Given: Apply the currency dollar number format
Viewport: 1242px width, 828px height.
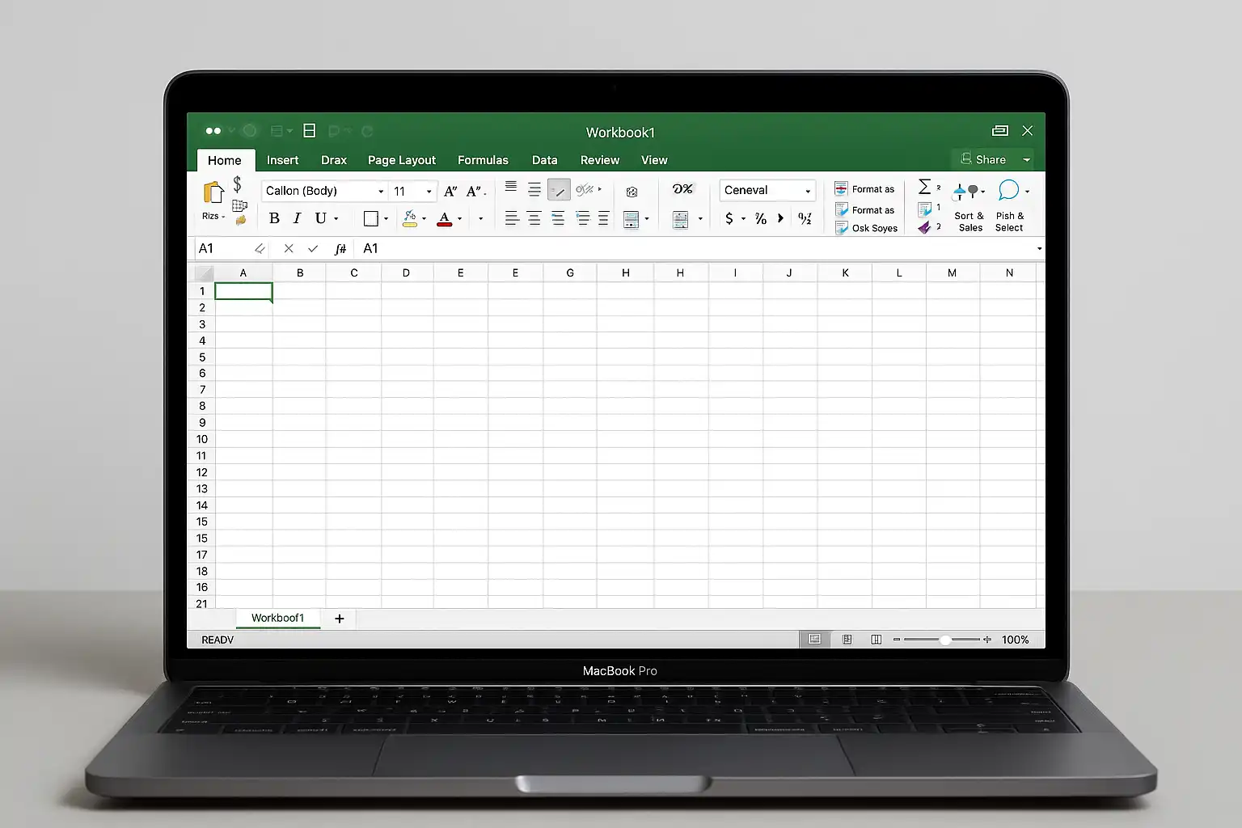Looking at the screenshot, I should pyautogui.click(x=729, y=218).
